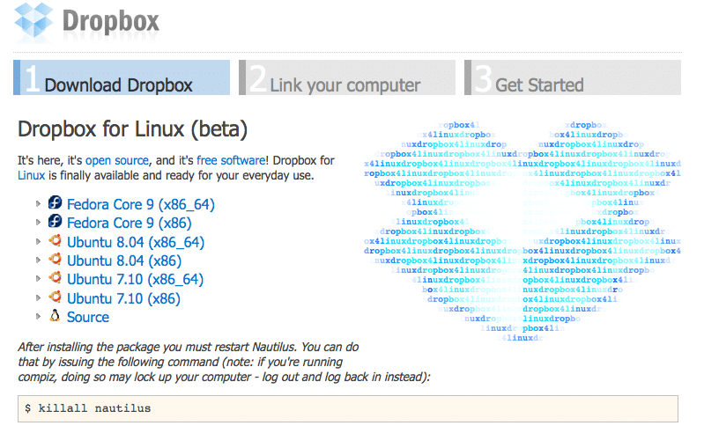Select the Download Dropbox step tab
The width and height of the screenshot is (704, 433).
pyautogui.click(x=122, y=77)
